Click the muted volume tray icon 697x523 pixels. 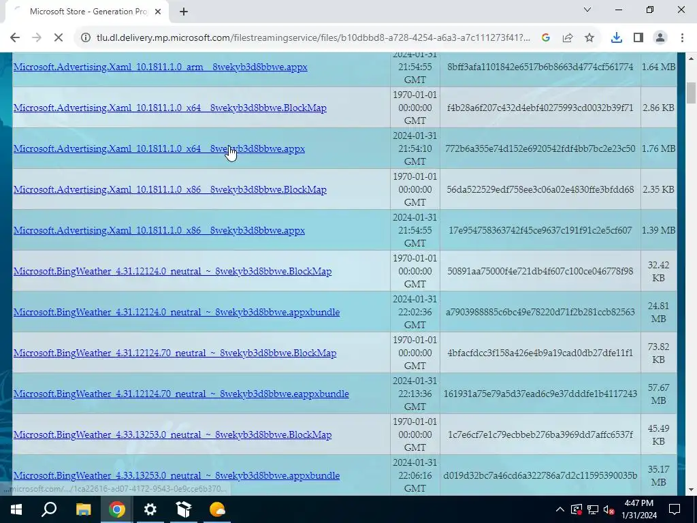click(609, 509)
